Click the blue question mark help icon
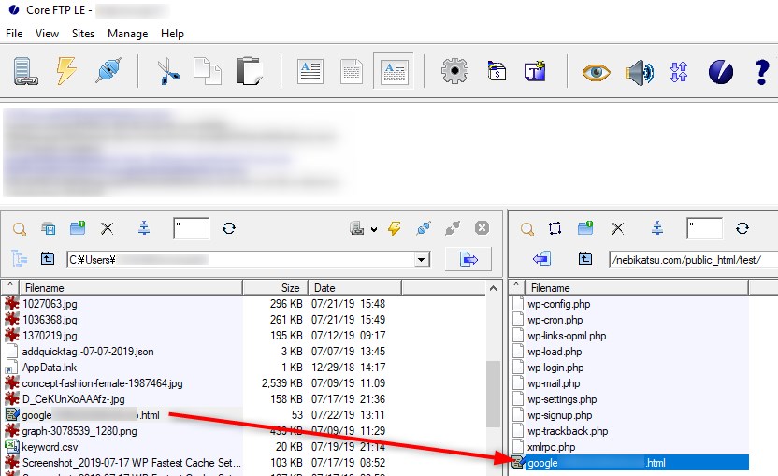This screenshot has width=778, height=476. (x=761, y=71)
